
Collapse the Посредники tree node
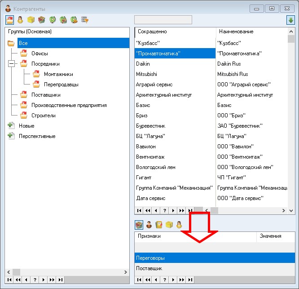(x=12, y=64)
